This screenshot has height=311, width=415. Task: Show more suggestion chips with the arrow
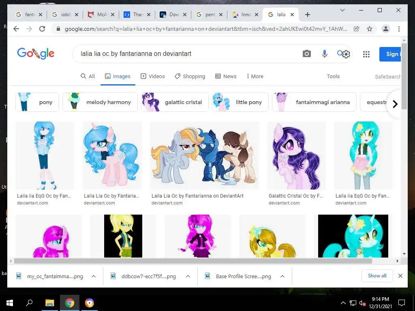click(395, 104)
